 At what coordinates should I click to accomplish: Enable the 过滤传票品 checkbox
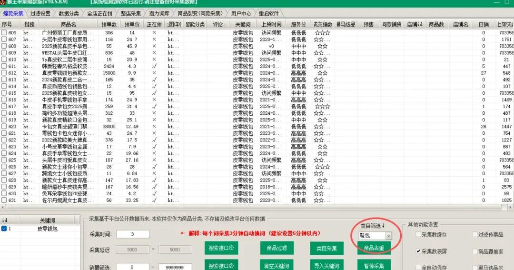pyautogui.click(x=474, y=234)
